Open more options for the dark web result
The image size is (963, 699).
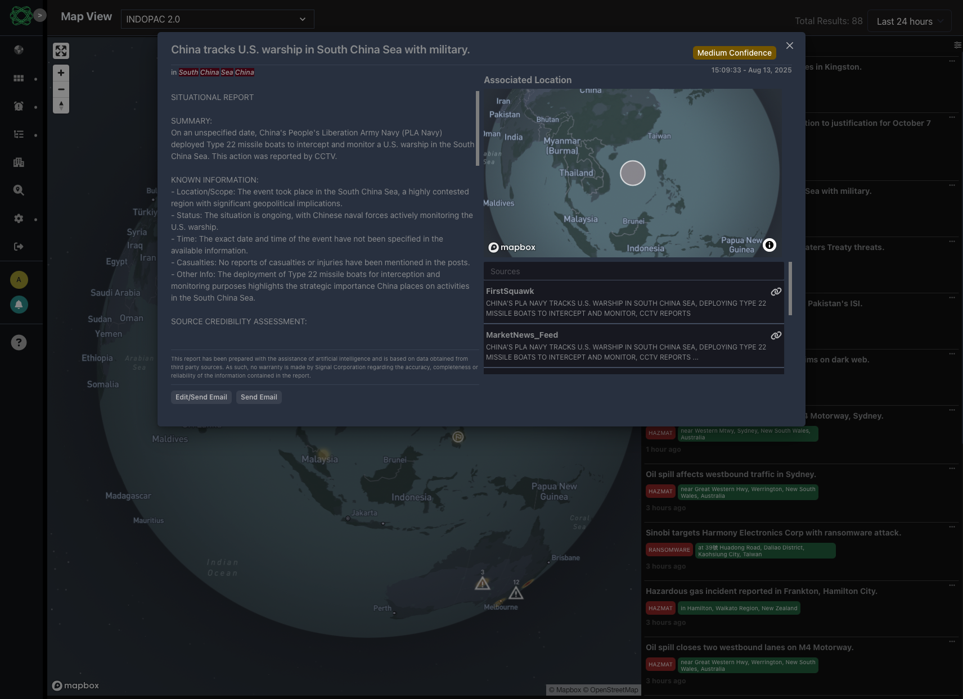point(952,353)
